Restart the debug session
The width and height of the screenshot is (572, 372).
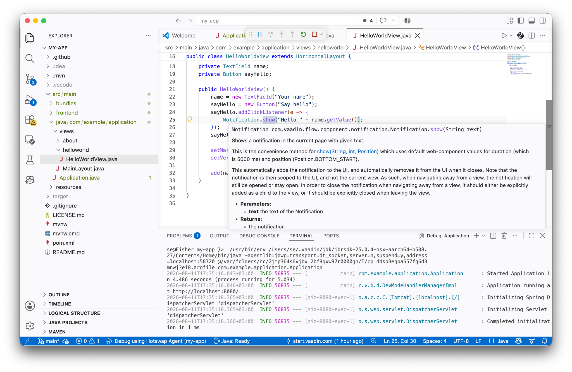(303, 34)
